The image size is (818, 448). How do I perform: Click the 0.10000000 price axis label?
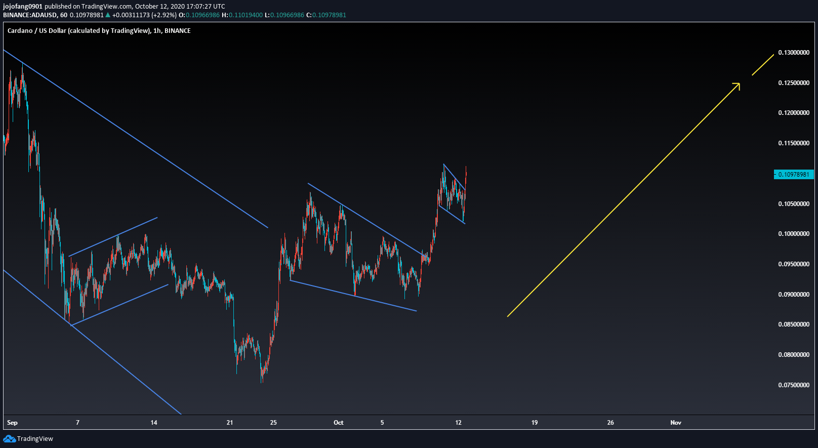[x=794, y=234]
